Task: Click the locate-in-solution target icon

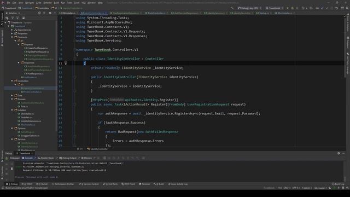Action: [x=39, y=13]
